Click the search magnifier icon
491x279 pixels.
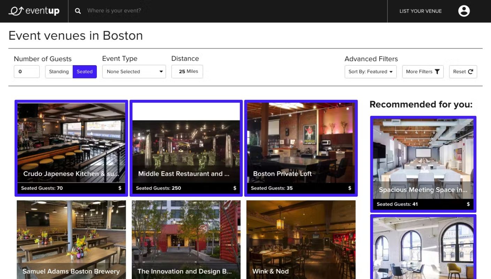pos(78,11)
